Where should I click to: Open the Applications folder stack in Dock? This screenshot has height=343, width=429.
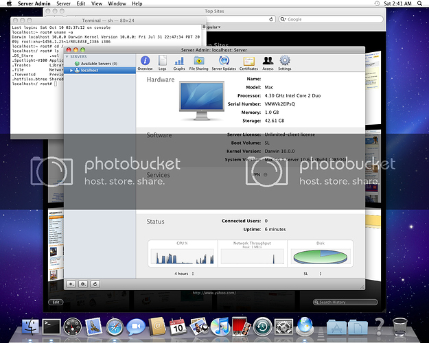(x=336, y=327)
